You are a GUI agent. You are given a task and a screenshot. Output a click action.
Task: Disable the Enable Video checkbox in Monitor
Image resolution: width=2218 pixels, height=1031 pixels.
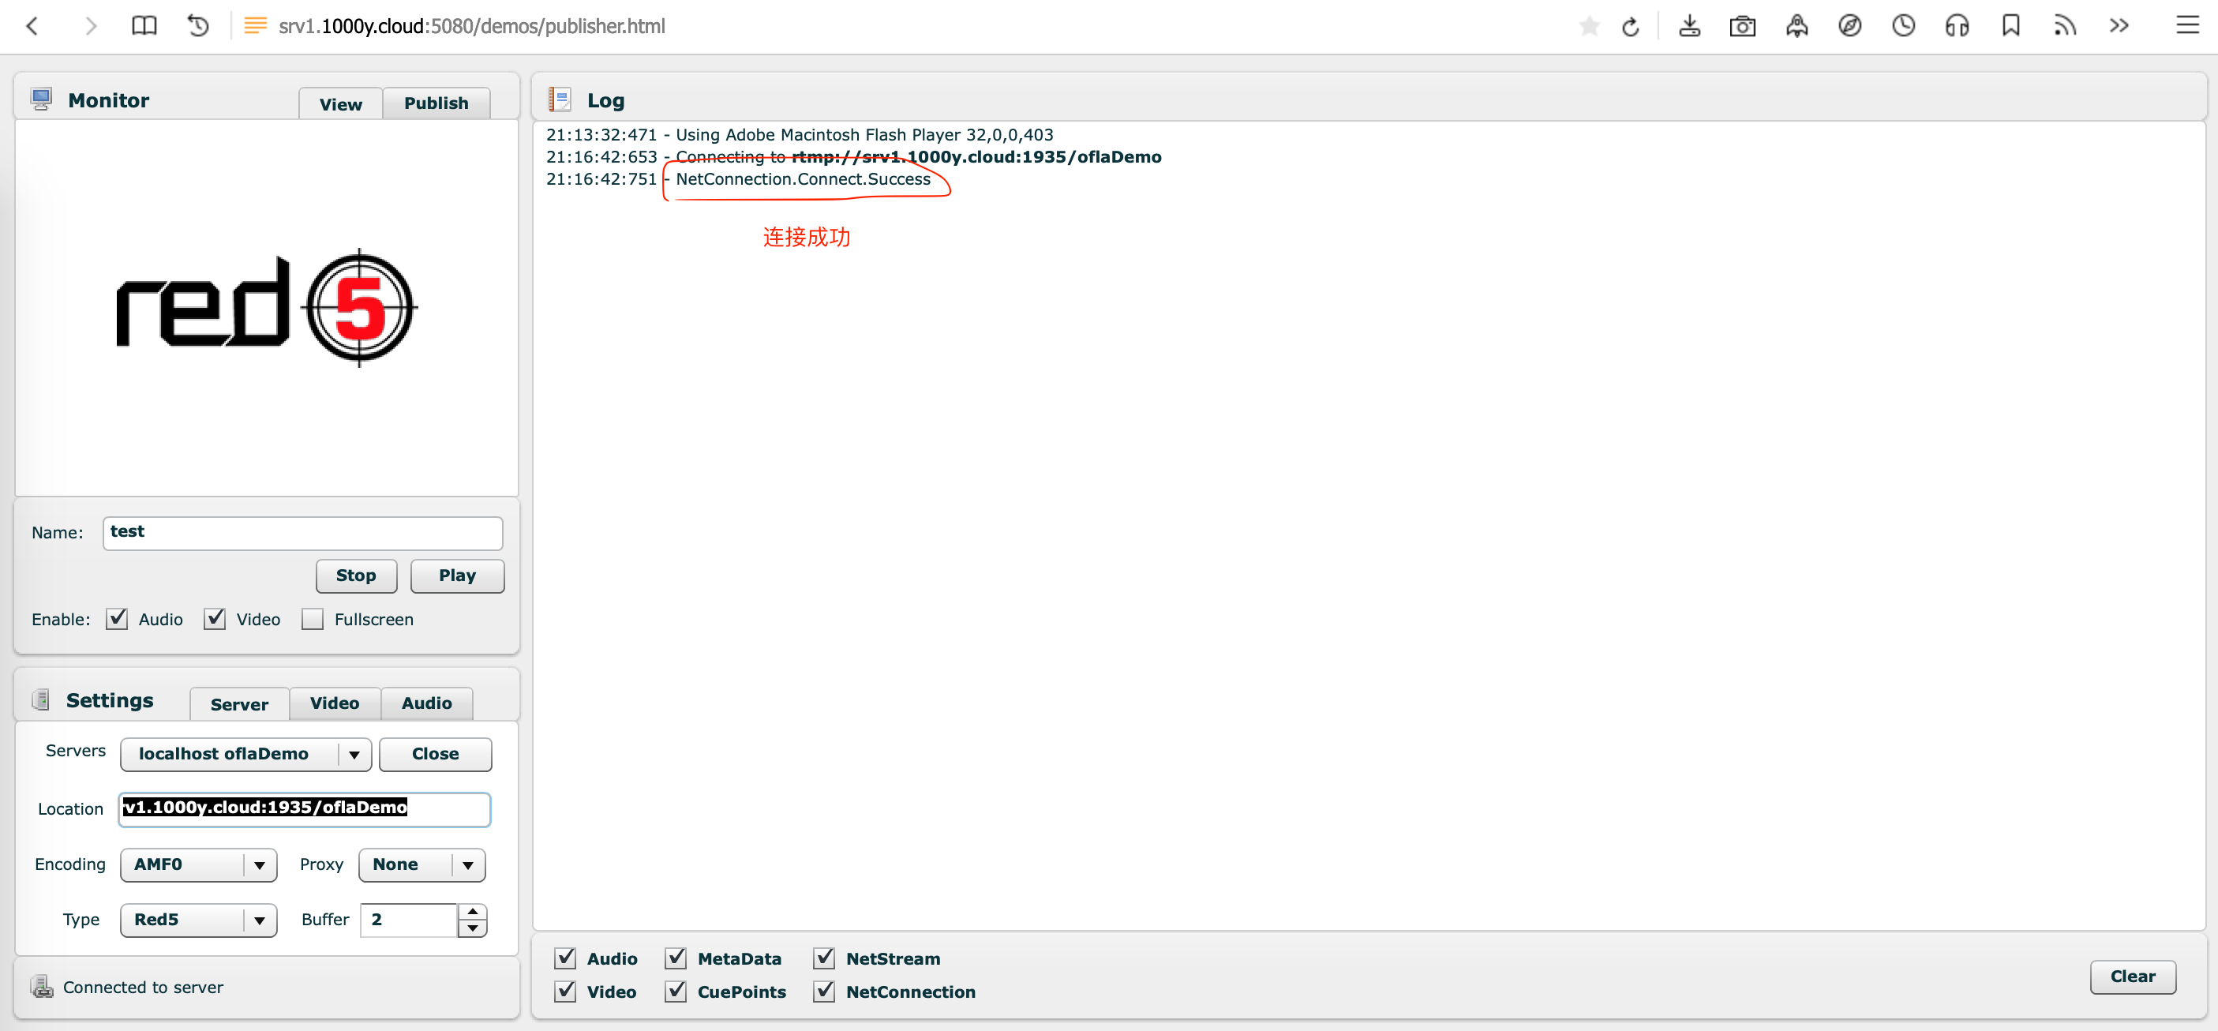tap(215, 618)
